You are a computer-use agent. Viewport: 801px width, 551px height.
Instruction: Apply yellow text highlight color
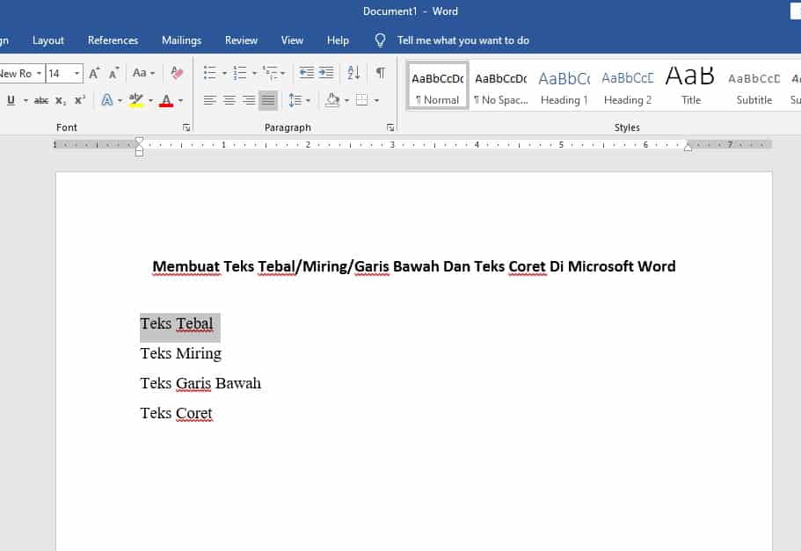(x=136, y=100)
